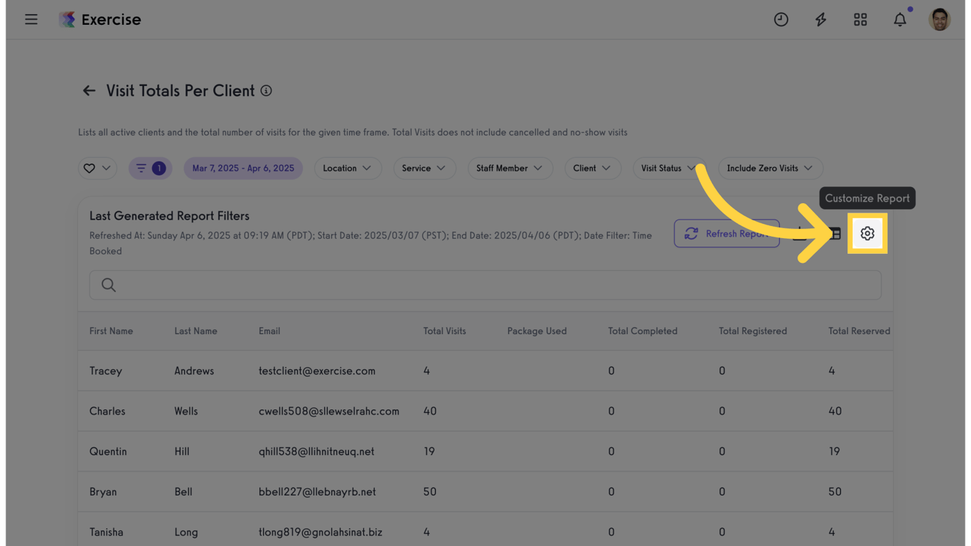Expand the Staff Member dropdown

[510, 168]
